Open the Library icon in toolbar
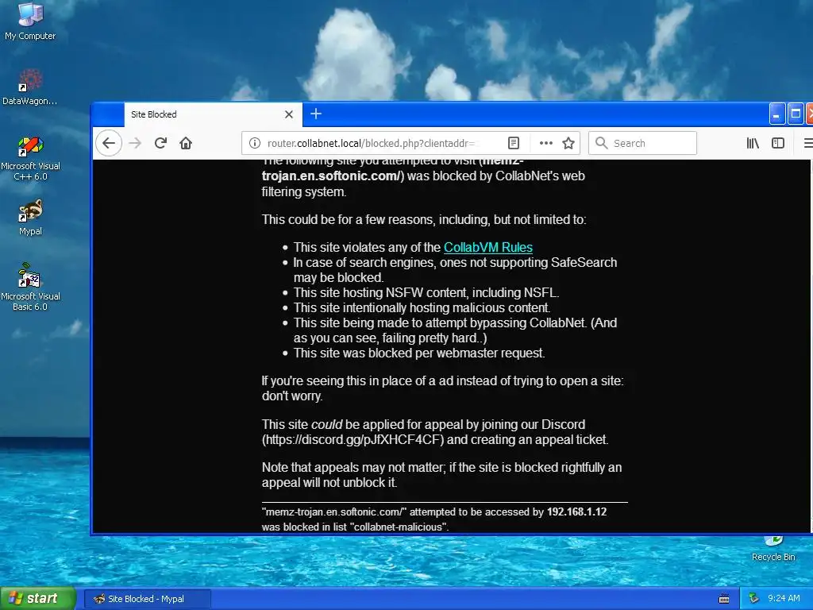The width and height of the screenshot is (813, 610). 753,143
